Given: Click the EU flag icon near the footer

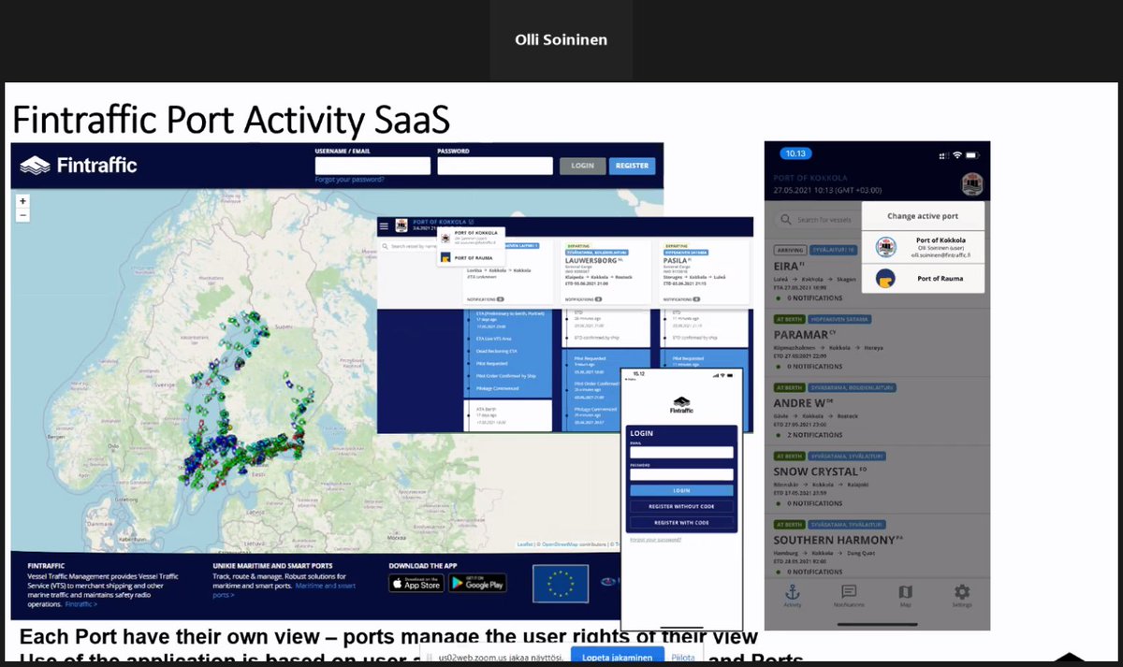Looking at the screenshot, I should coord(560,582).
